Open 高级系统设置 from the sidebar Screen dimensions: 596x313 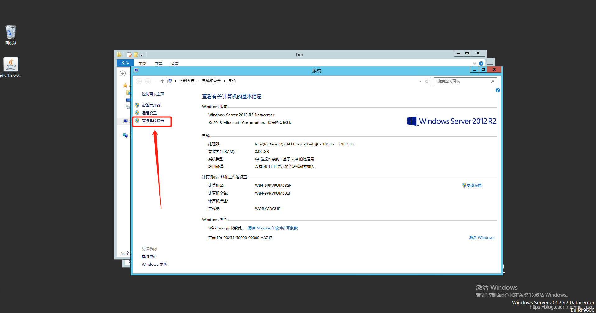point(153,121)
